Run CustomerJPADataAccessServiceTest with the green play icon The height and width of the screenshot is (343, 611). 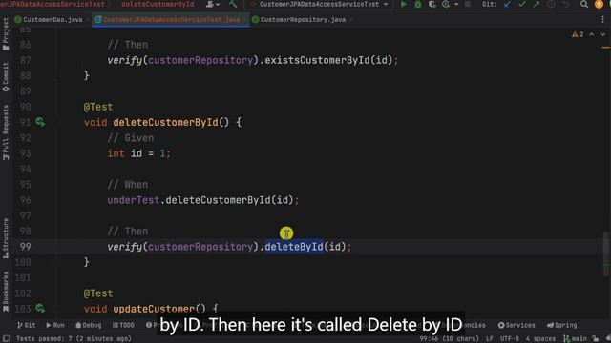click(x=403, y=4)
